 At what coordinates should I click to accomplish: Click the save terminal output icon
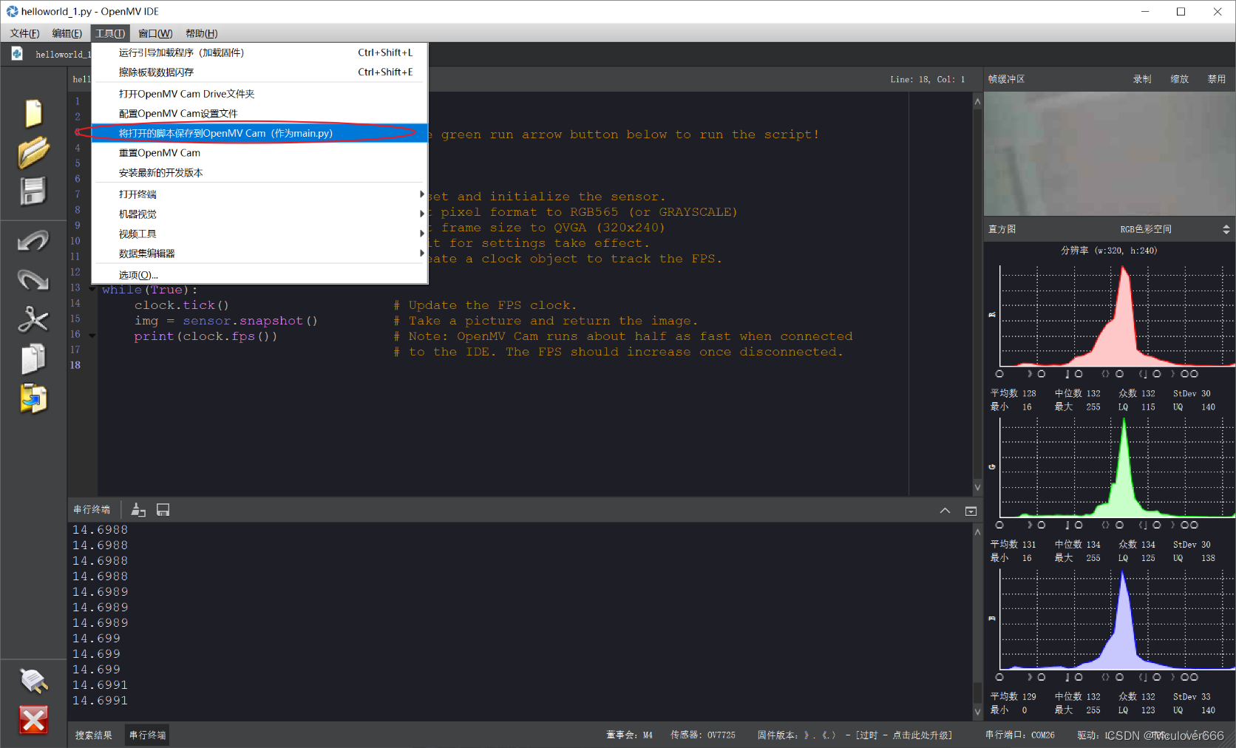163,510
